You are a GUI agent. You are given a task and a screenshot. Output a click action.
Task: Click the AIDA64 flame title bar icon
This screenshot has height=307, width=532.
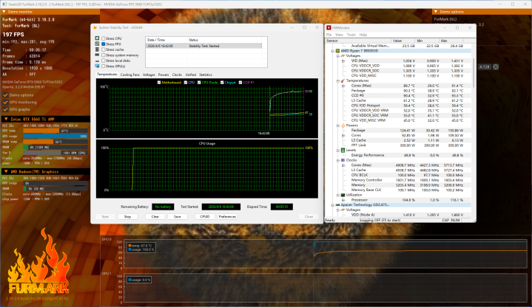[95, 27]
